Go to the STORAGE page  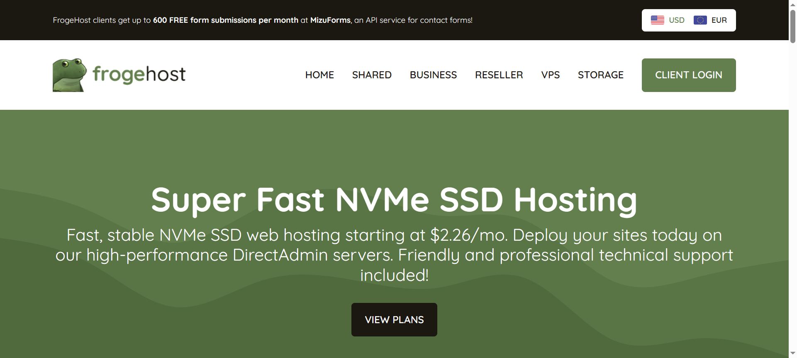[x=601, y=75]
